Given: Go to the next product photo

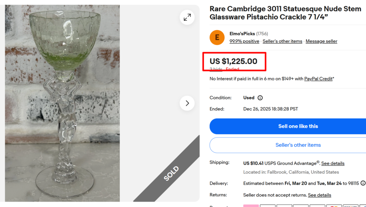Looking at the screenshot, I should pyautogui.click(x=187, y=103).
